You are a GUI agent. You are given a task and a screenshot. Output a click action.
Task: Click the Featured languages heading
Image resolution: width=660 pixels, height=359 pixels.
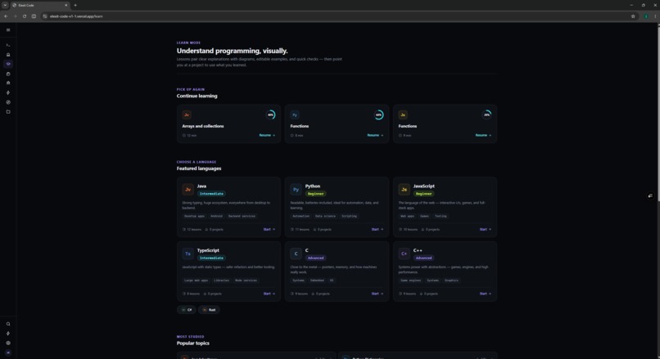pyautogui.click(x=199, y=168)
